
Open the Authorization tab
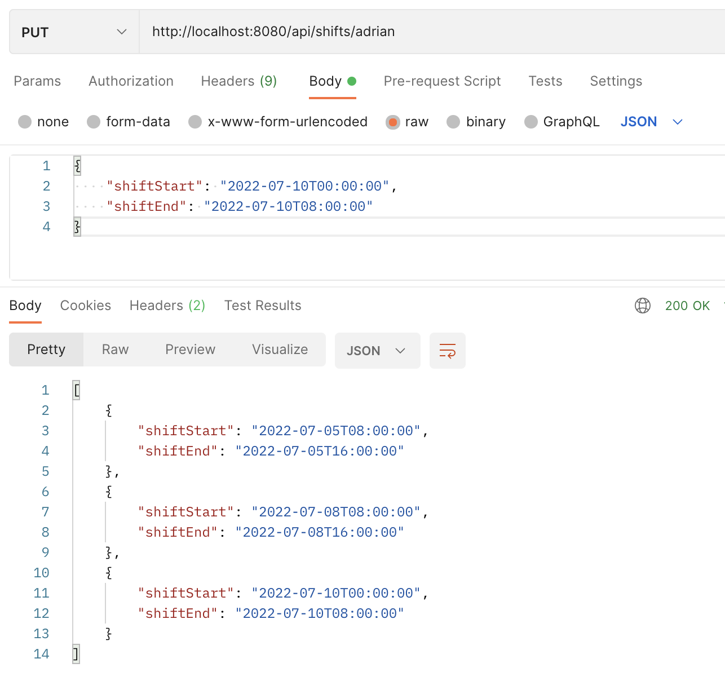point(131,81)
